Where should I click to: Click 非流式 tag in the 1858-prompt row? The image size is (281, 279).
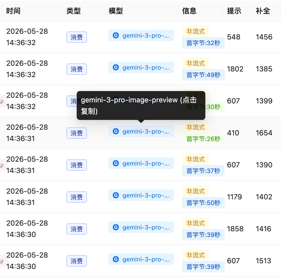(196, 223)
